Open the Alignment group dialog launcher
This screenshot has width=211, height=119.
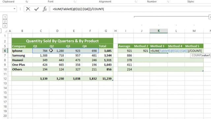[x=136, y=2]
